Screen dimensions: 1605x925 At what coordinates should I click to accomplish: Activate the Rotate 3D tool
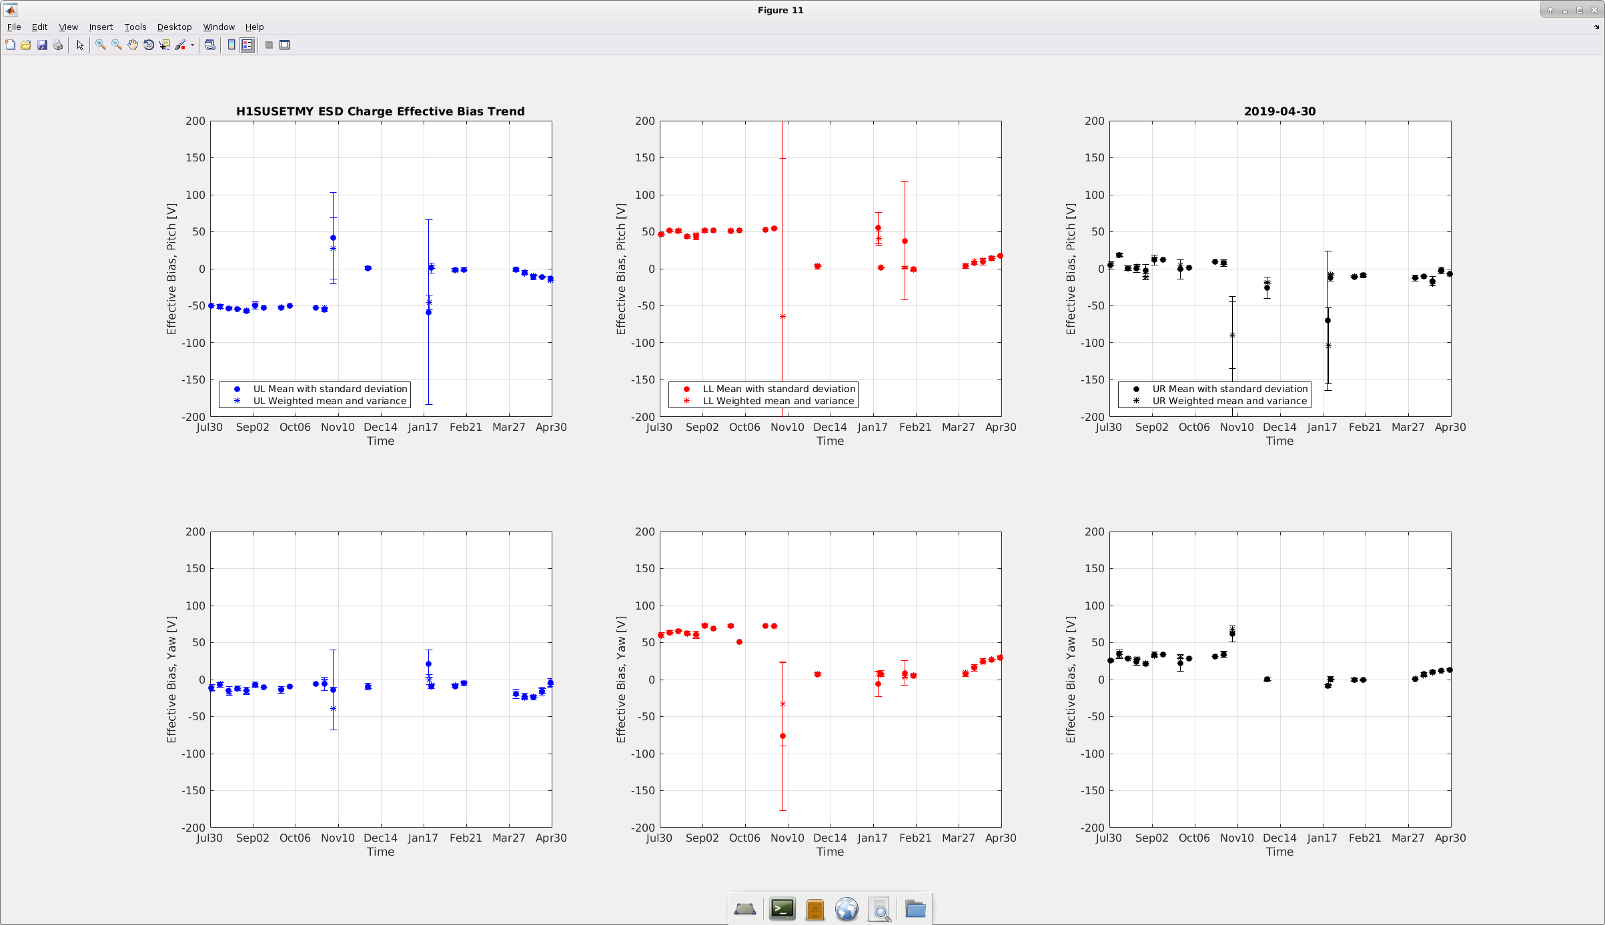tap(149, 45)
